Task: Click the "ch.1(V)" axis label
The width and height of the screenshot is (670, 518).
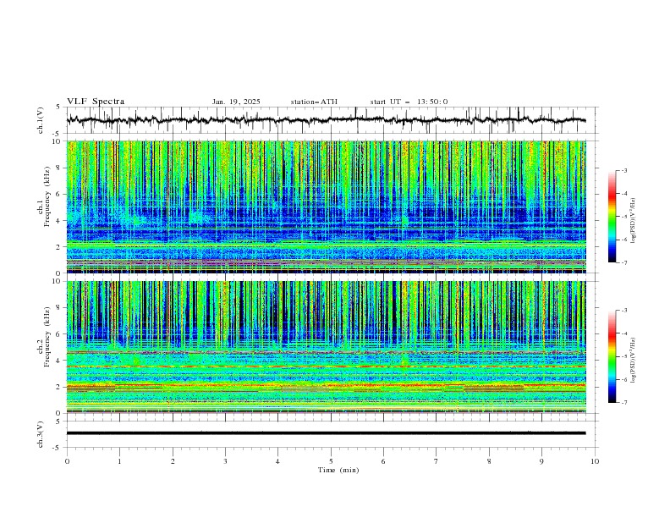Action: click(41, 120)
